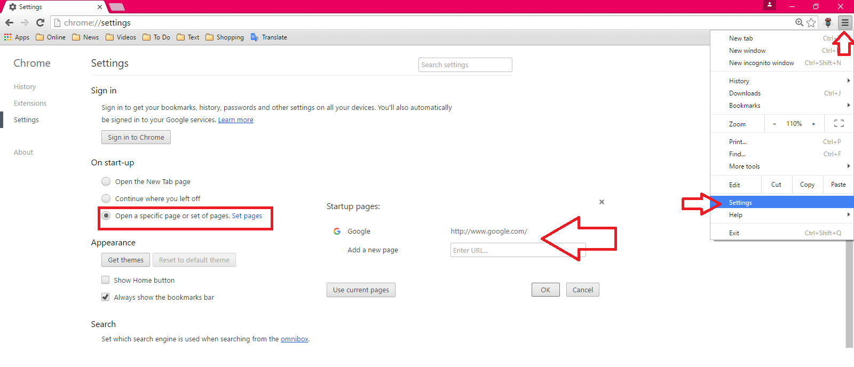Open About in the sidebar
854x367 pixels.
23,153
